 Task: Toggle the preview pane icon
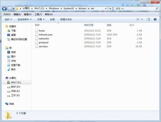(148, 19)
